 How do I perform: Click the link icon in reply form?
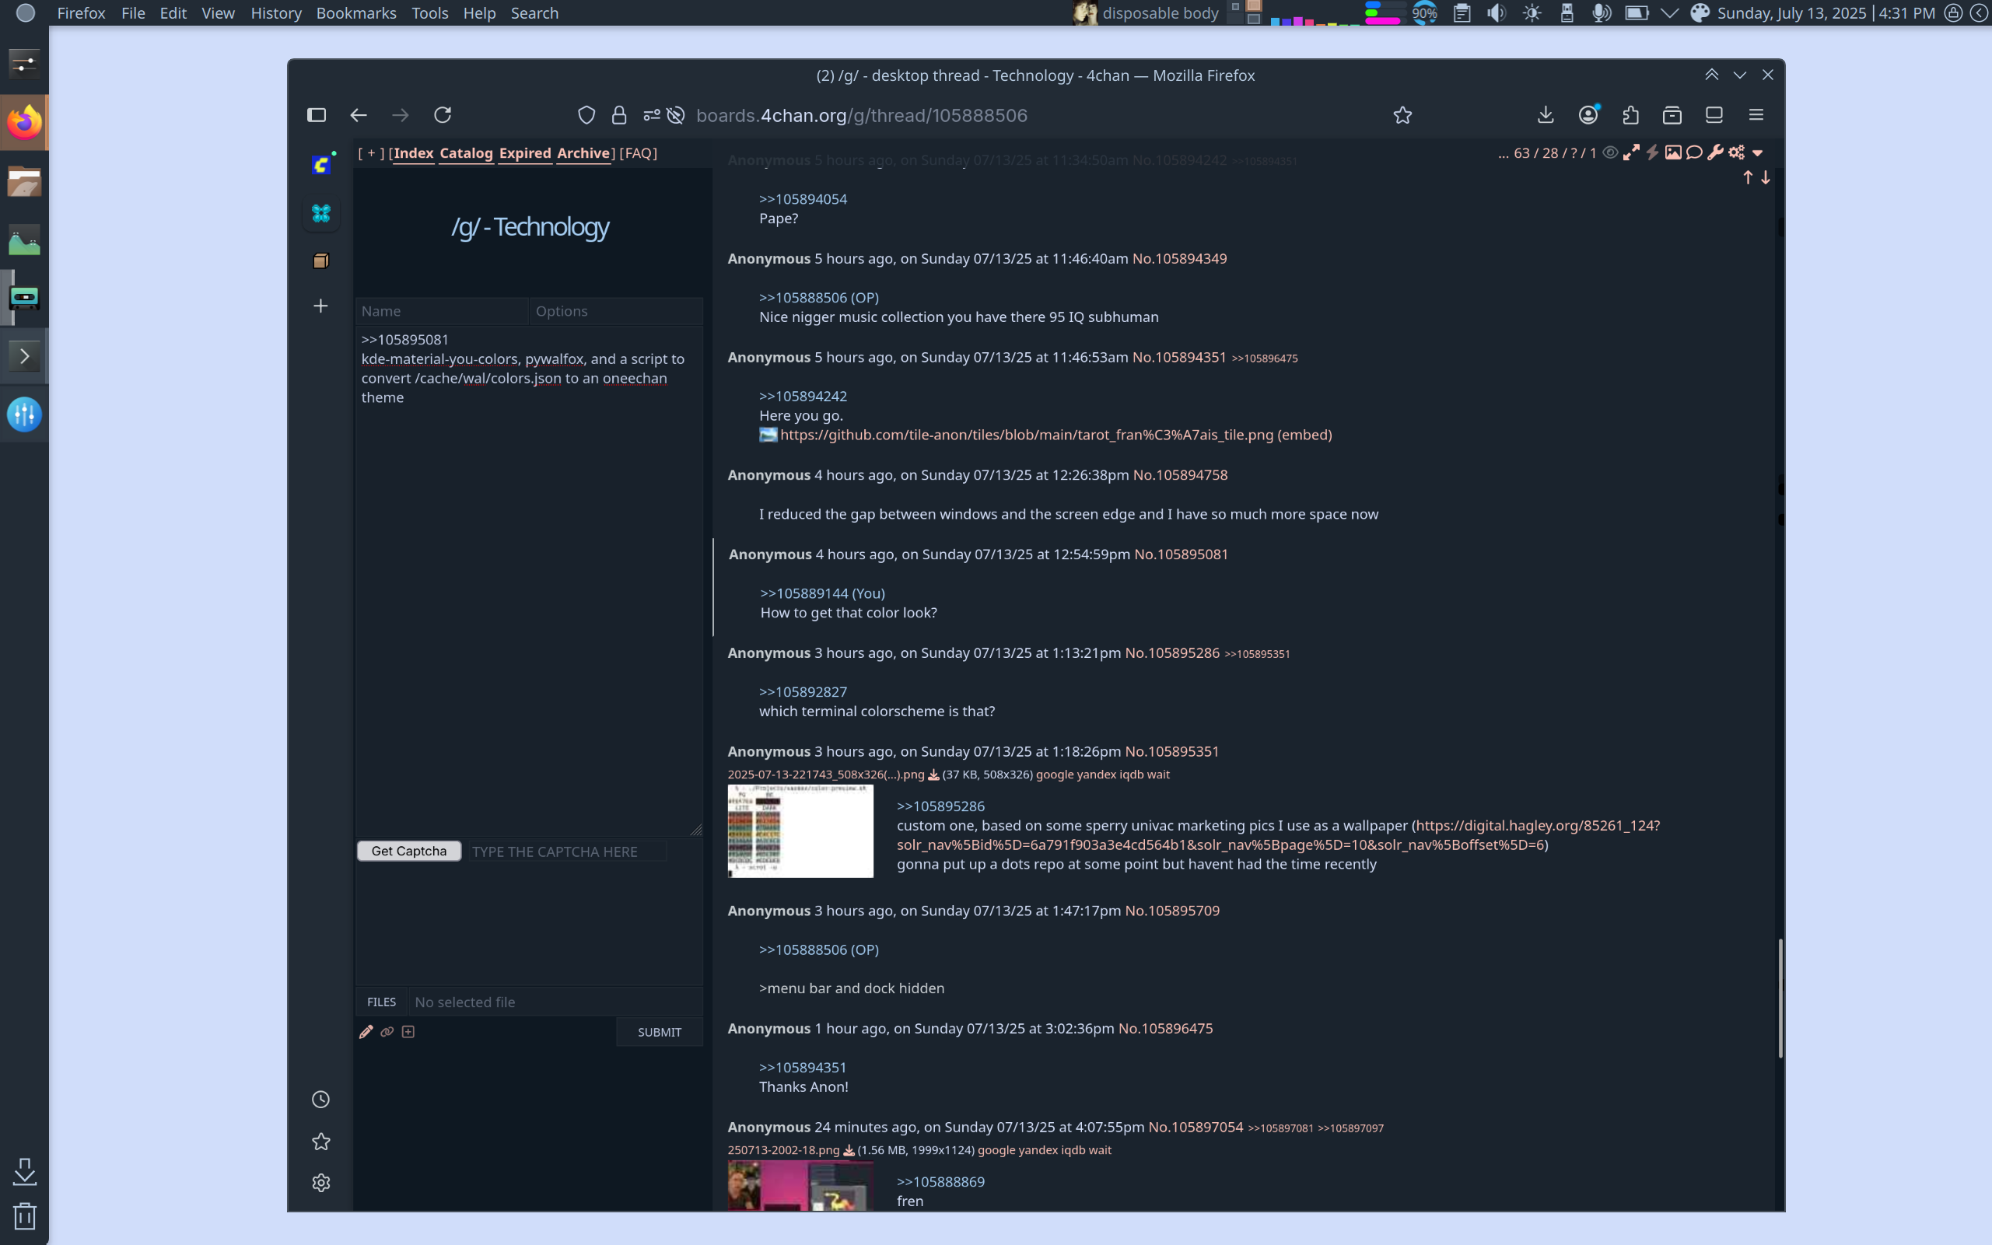click(387, 1032)
